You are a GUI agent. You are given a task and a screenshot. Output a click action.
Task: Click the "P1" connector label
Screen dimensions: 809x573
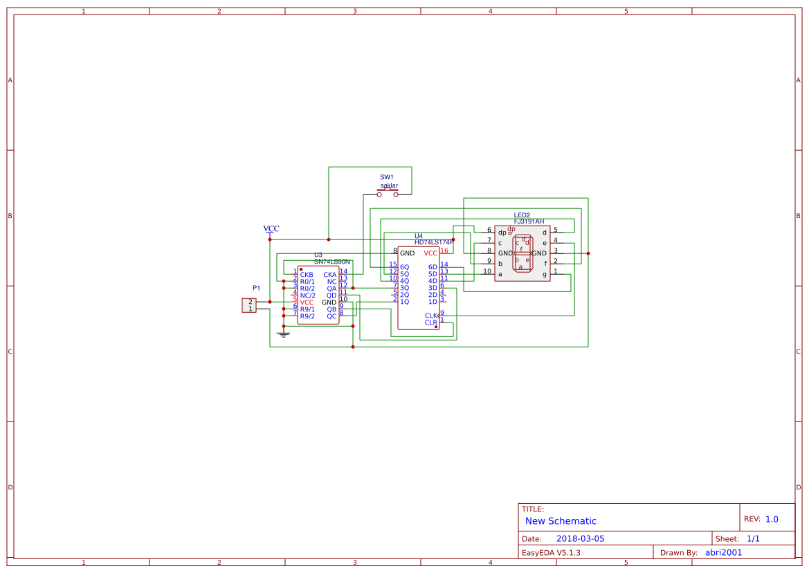point(257,288)
